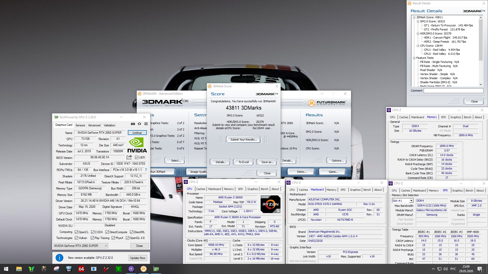The height and width of the screenshot is (274, 488).
Task: Toggle the DirectML checkbox
Action: [x=131, y=232]
